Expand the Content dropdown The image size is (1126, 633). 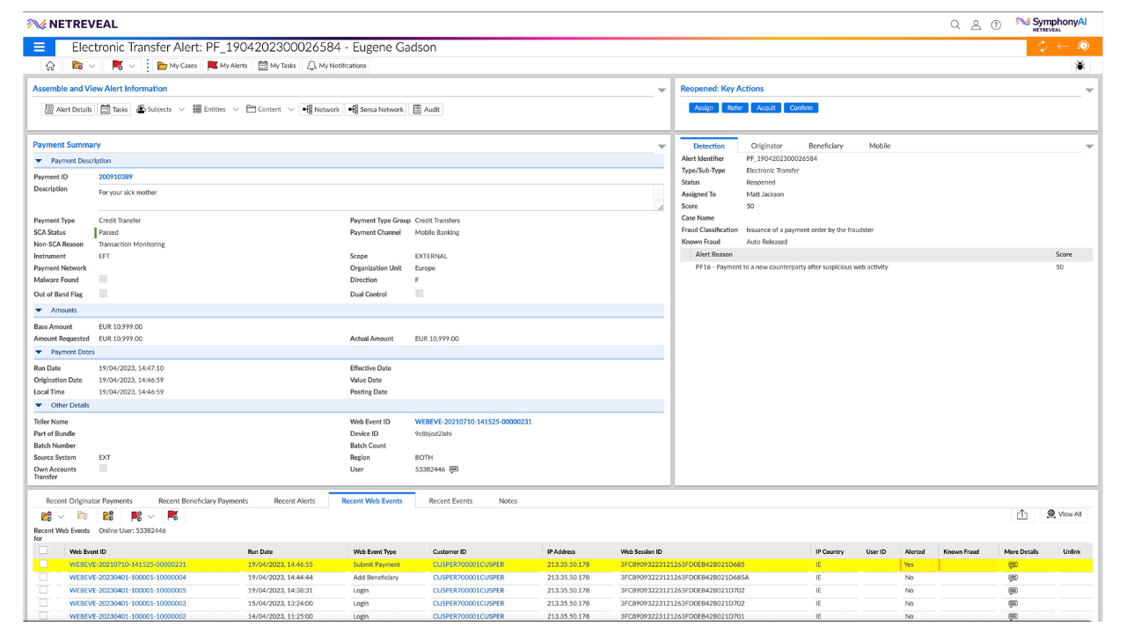[x=289, y=110]
